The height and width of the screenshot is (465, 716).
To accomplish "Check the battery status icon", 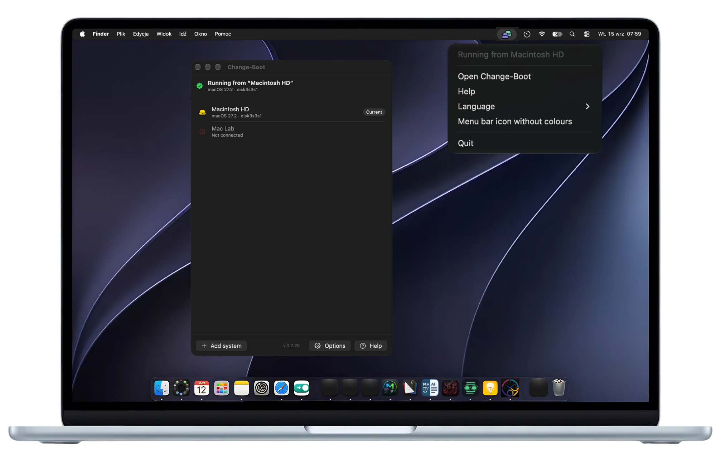I will [557, 34].
